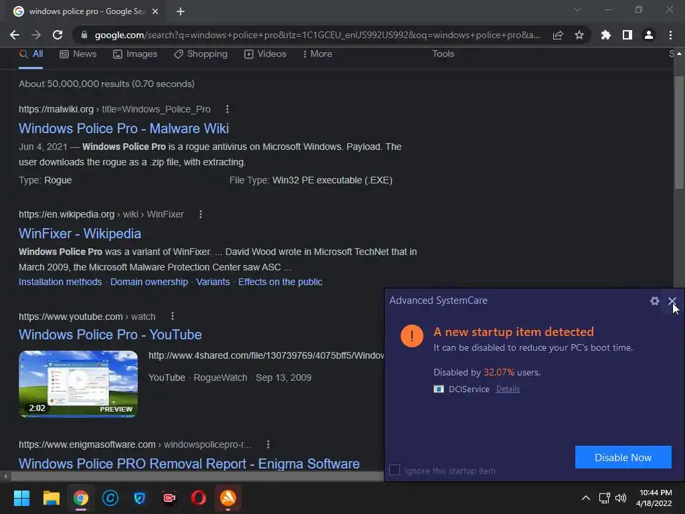Open the blue shield app in taskbar
This screenshot has height=514, width=685.
pyautogui.click(x=140, y=498)
